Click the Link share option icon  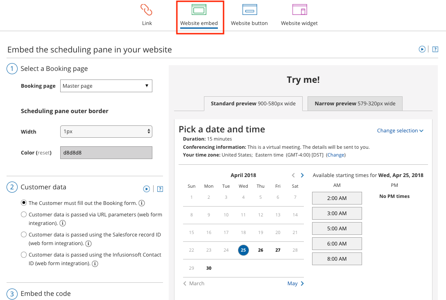(x=147, y=10)
